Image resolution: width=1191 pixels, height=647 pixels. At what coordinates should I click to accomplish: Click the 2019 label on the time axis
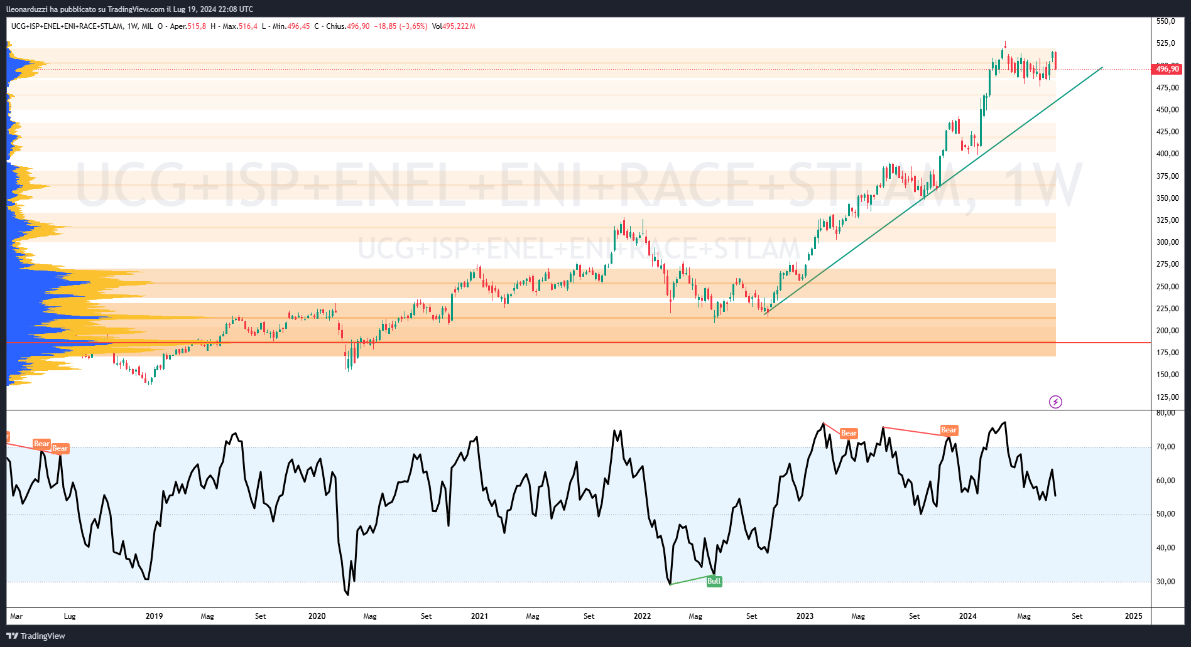coord(154,616)
